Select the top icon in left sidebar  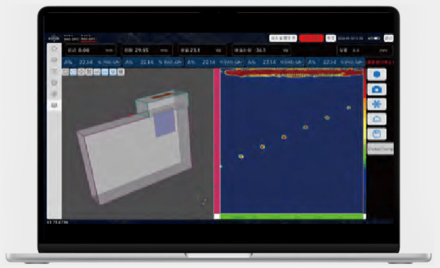coord(54,48)
